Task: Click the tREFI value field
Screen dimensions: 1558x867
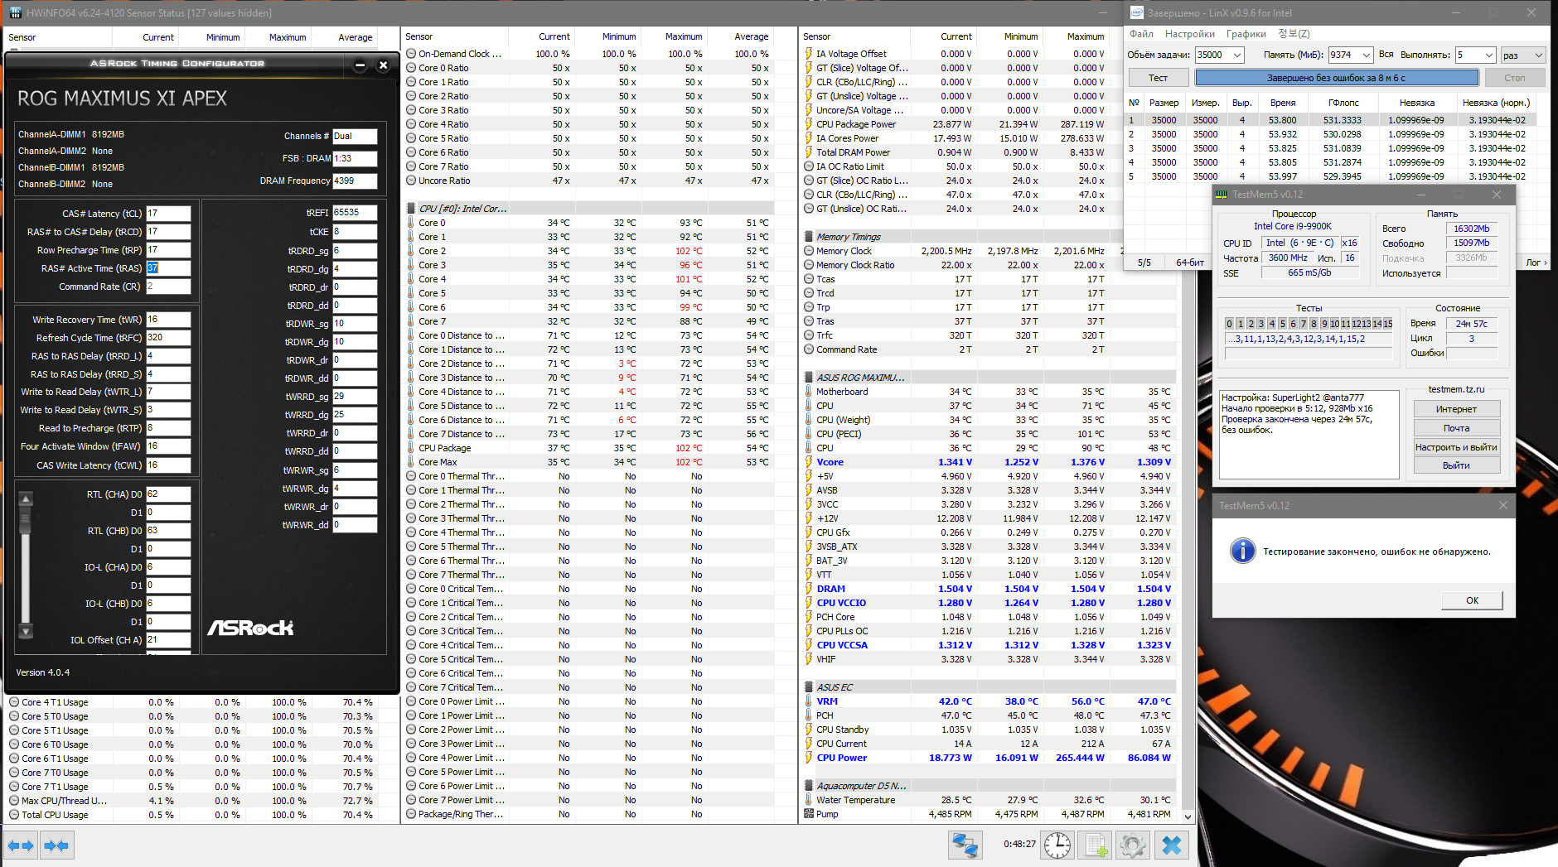Action: click(x=355, y=213)
